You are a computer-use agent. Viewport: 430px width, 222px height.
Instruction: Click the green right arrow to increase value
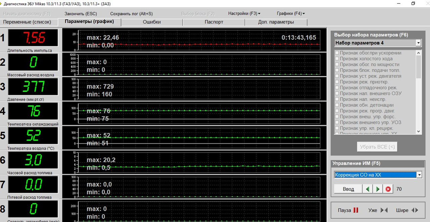(378, 189)
